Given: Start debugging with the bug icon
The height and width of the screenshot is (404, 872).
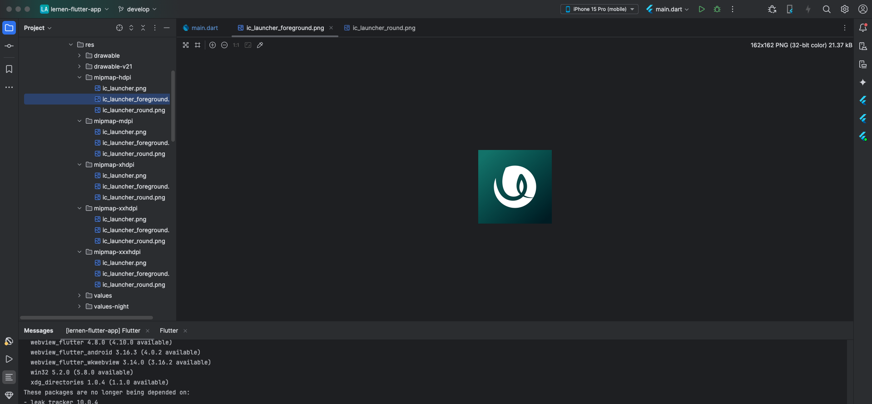Looking at the screenshot, I should pyautogui.click(x=717, y=9).
